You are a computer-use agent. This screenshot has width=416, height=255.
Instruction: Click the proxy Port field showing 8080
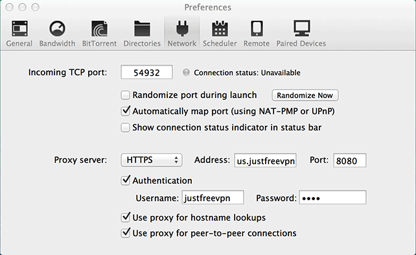click(x=350, y=160)
